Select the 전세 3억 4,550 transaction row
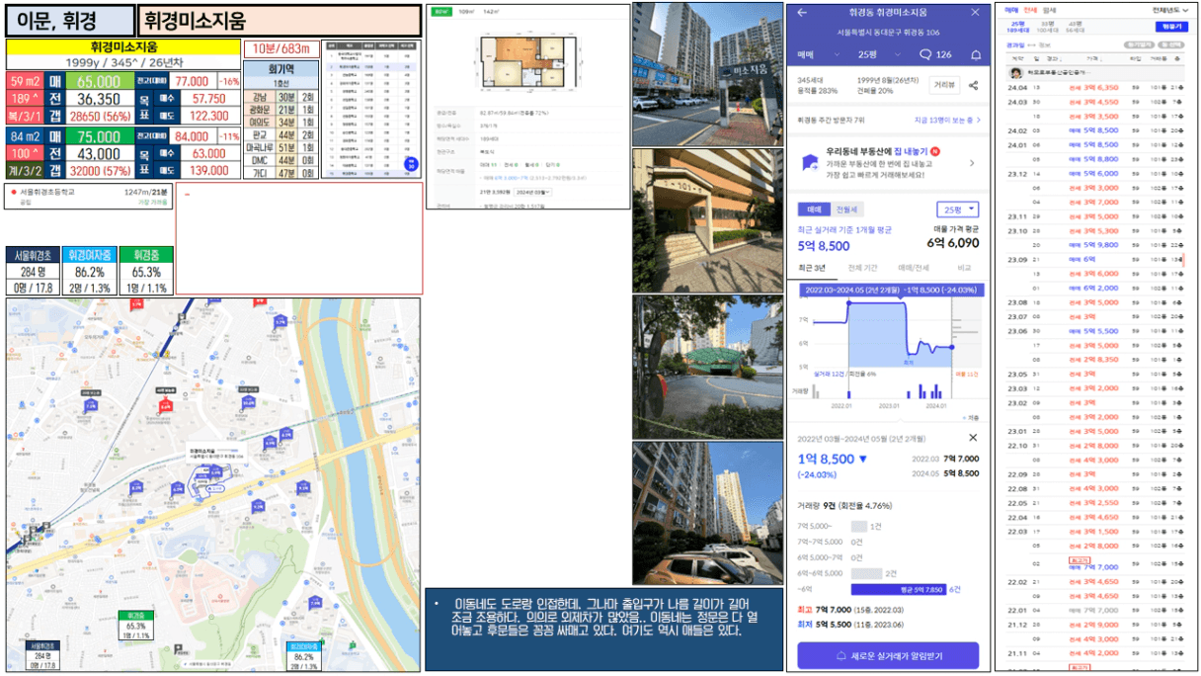This screenshot has width=1201, height=676. click(x=1094, y=101)
